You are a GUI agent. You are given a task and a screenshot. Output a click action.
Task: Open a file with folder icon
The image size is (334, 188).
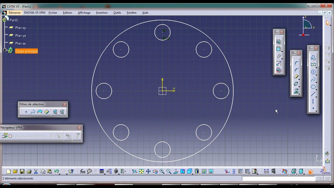[x=15, y=172]
